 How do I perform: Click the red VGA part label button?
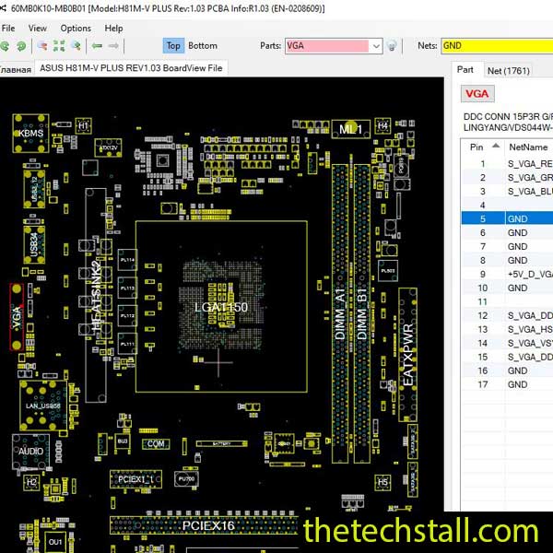click(477, 94)
